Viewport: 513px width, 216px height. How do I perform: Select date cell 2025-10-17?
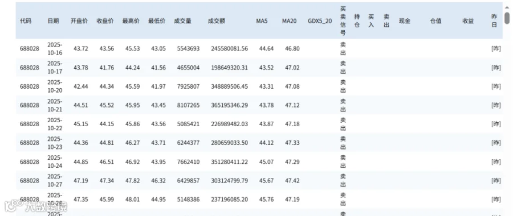[55, 67]
